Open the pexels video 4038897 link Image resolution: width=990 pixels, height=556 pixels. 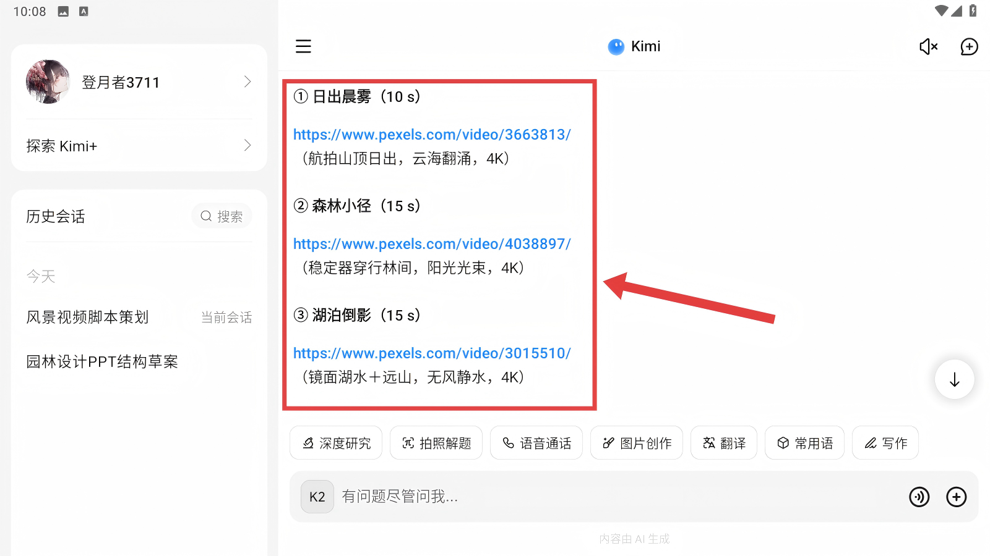(432, 244)
